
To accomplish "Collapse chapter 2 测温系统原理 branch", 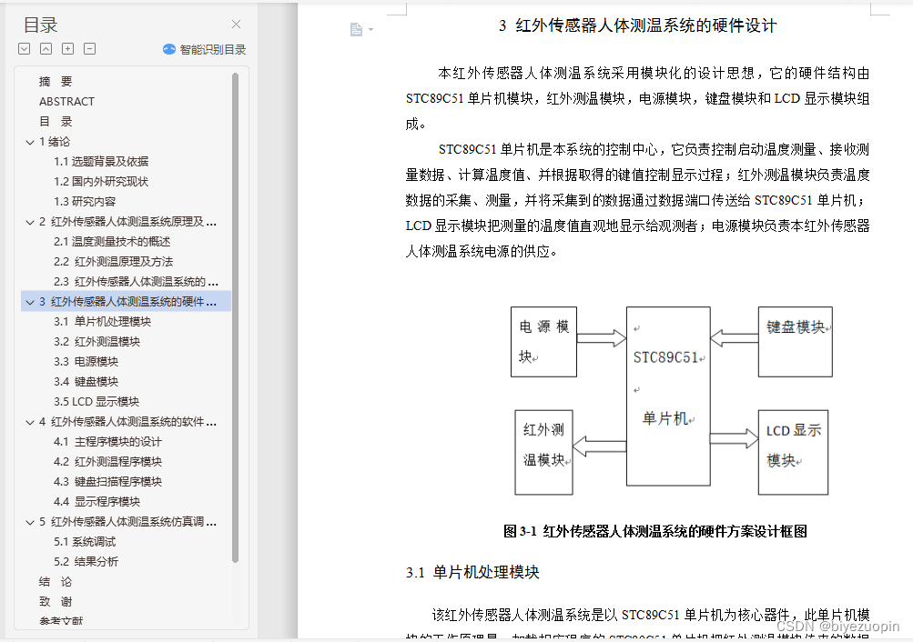I will tap(30, 221).
